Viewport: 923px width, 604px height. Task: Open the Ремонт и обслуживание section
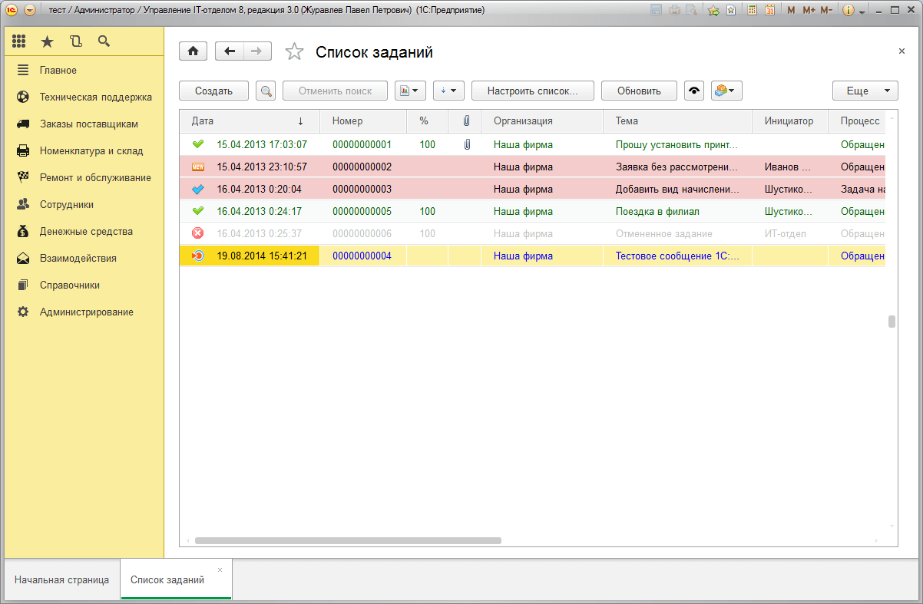pyautogui.click(x=82, y=177)
